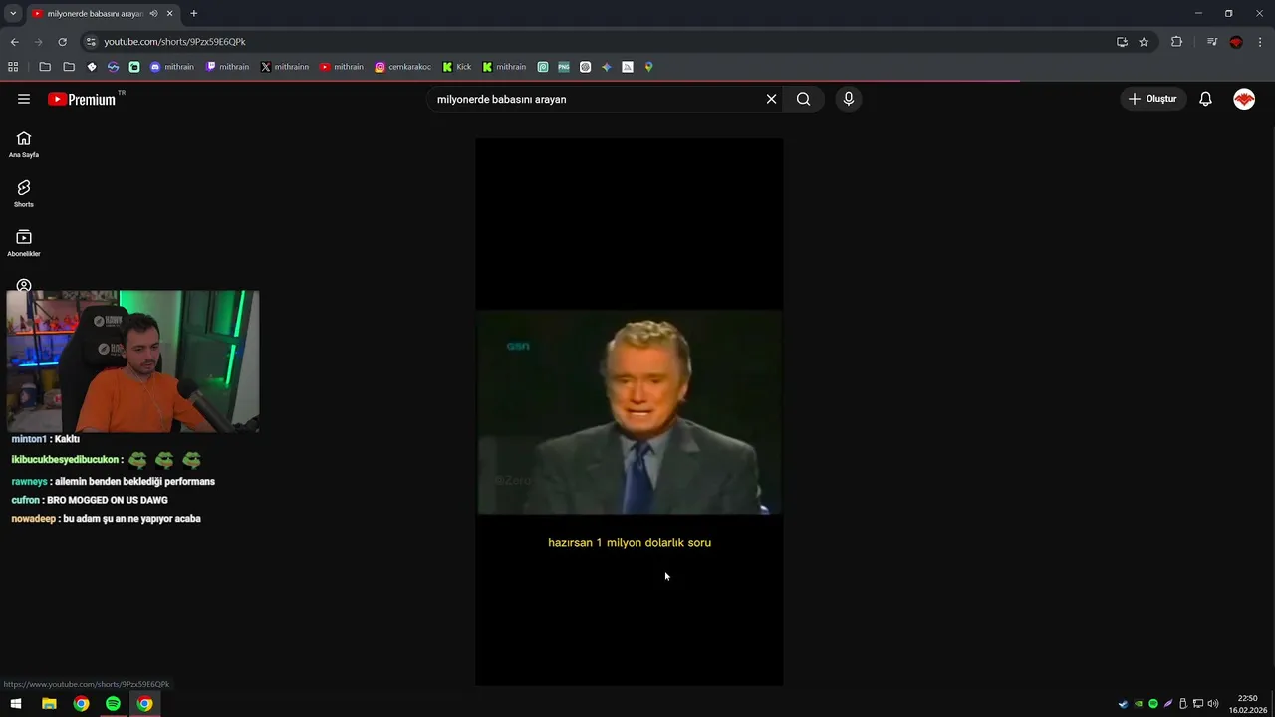Open the PNG bookmark icon
1275x717 pixels.
coord(564,67)
